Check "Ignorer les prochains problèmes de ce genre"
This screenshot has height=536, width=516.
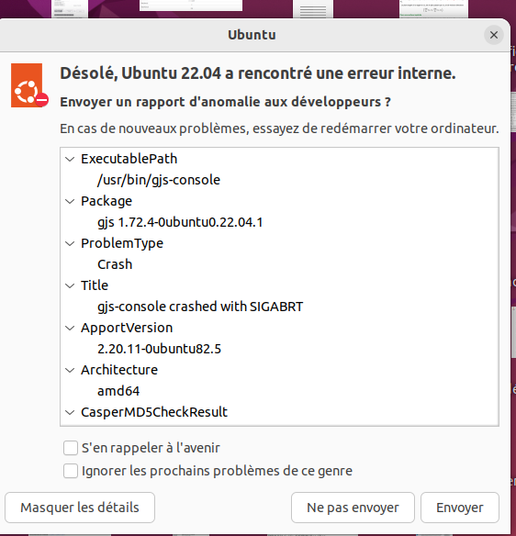click(71, 471)
